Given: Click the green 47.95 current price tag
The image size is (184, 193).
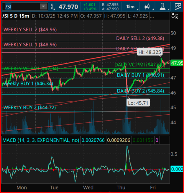Looking at the screenshot, I should pos(177,63).
